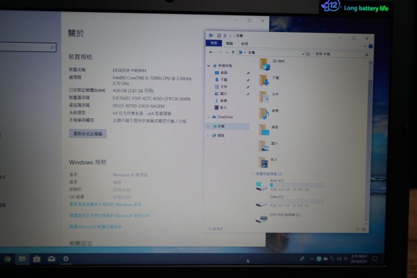Viewport: 417px width, 278px height.
Task: Go up one folder level
Action: pyautogui.click(x=233, y=53)
